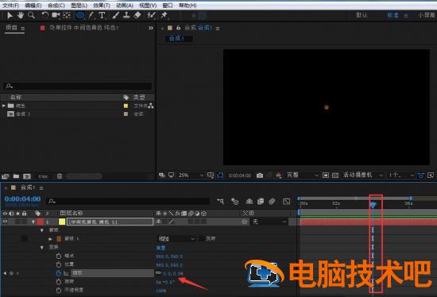Select the Type text tool

coord(102,15)
